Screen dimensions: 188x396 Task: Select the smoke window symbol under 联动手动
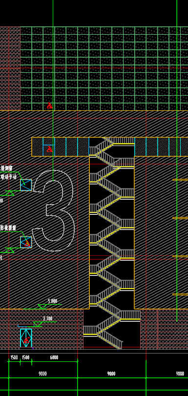pos(26,185)
